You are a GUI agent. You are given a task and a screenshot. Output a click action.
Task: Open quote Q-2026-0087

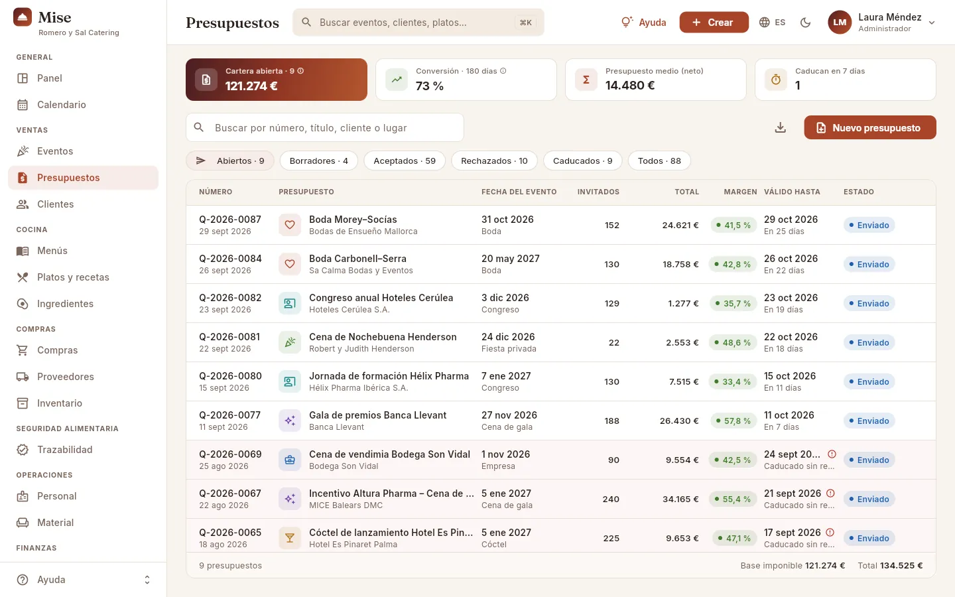coord(560,225)
